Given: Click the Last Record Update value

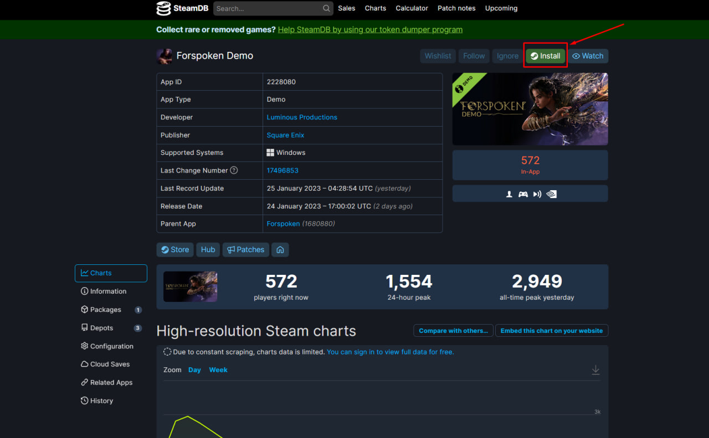Looking at the screenshot, I should click(339, 188).
